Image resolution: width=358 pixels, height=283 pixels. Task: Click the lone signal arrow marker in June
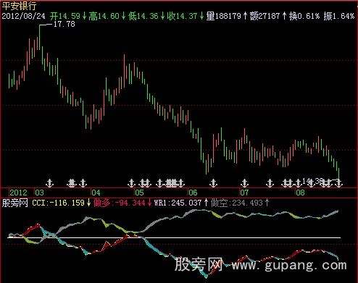click(213, 183)
